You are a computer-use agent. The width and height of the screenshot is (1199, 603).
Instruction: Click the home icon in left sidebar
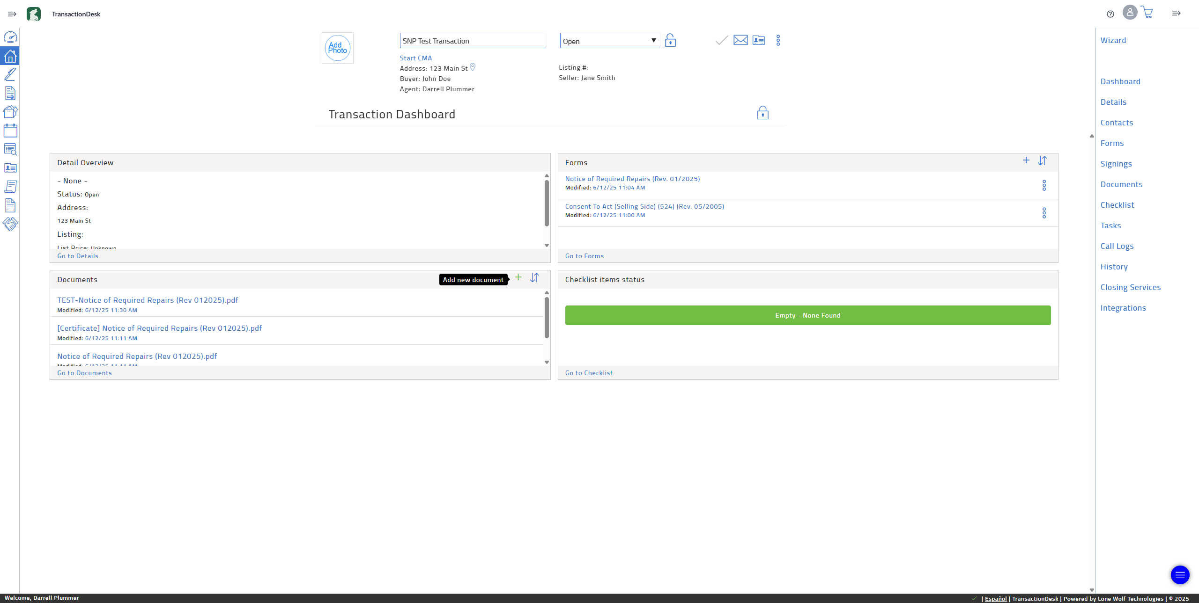point(10,56)
